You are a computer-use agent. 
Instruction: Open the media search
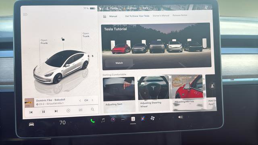tap(92, 109)
